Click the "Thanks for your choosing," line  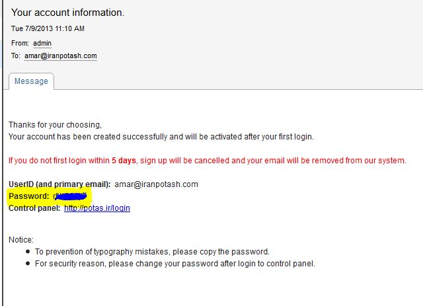(55, 124)
